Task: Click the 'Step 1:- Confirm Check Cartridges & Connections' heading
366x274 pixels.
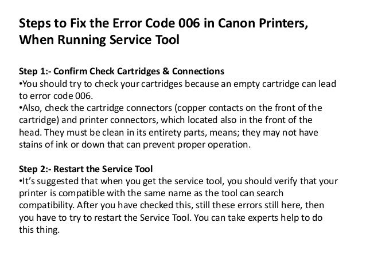Action: pyautogui.click(x=122, y=72)
